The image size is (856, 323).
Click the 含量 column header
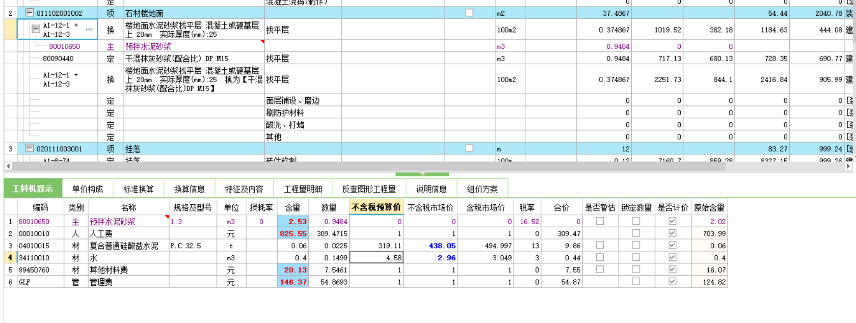(x=292, y=207)
